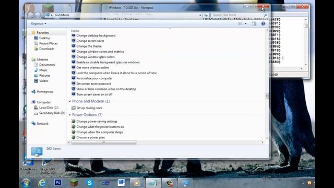Open Change screen saver
Viewport: 334px width, 188px height.
(x=90, y=41)
